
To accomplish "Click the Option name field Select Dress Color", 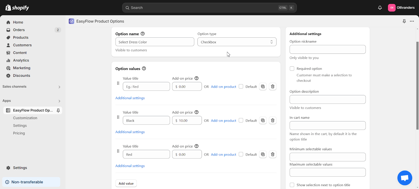I will [x=155, y=42].
